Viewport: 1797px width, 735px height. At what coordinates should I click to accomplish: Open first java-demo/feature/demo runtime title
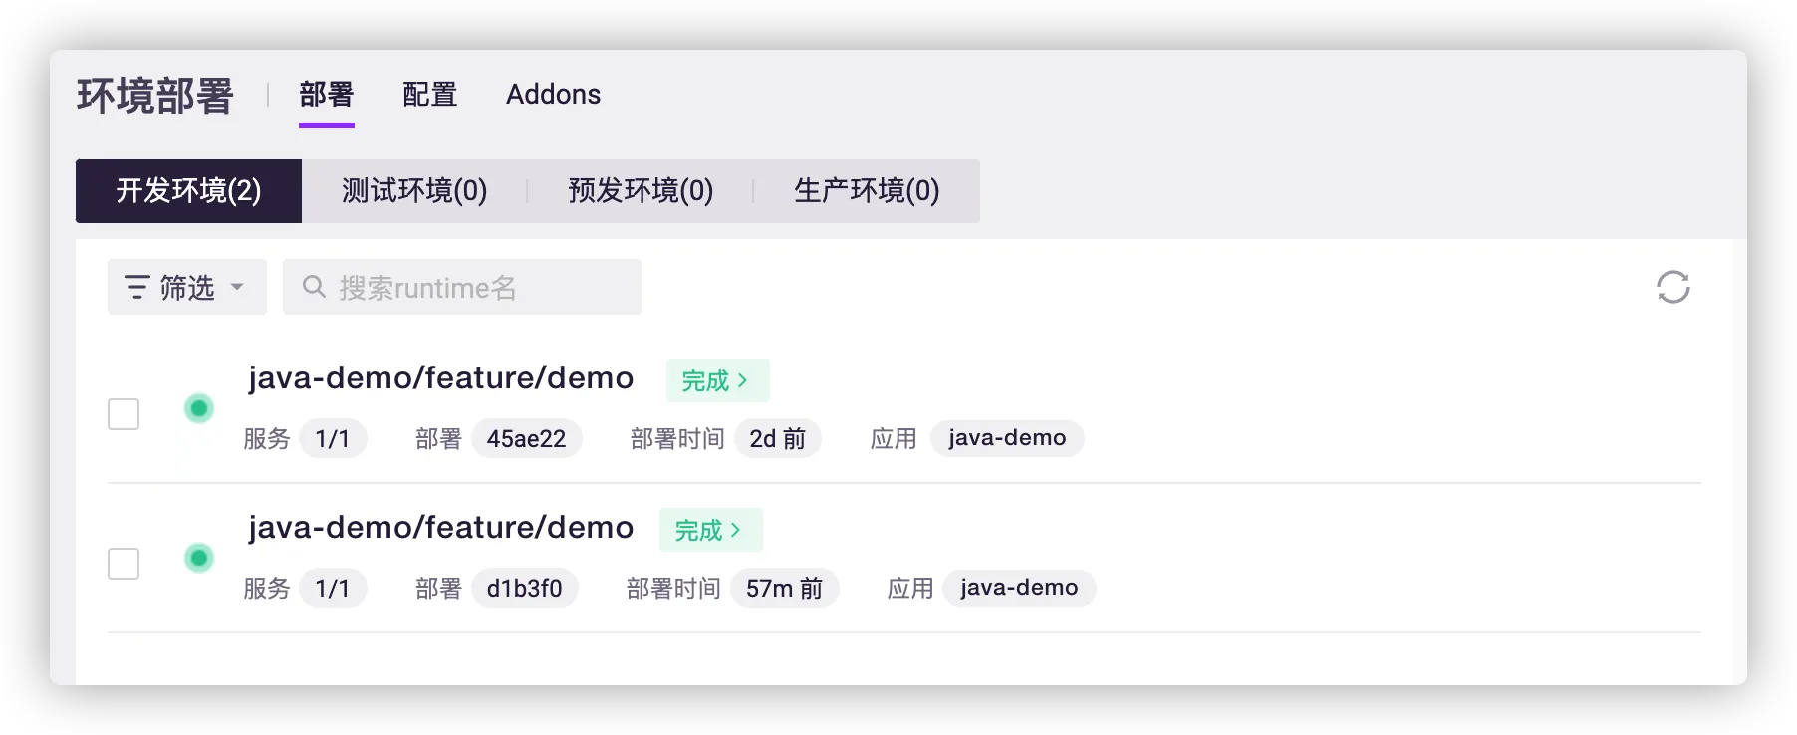click(440, 378)
